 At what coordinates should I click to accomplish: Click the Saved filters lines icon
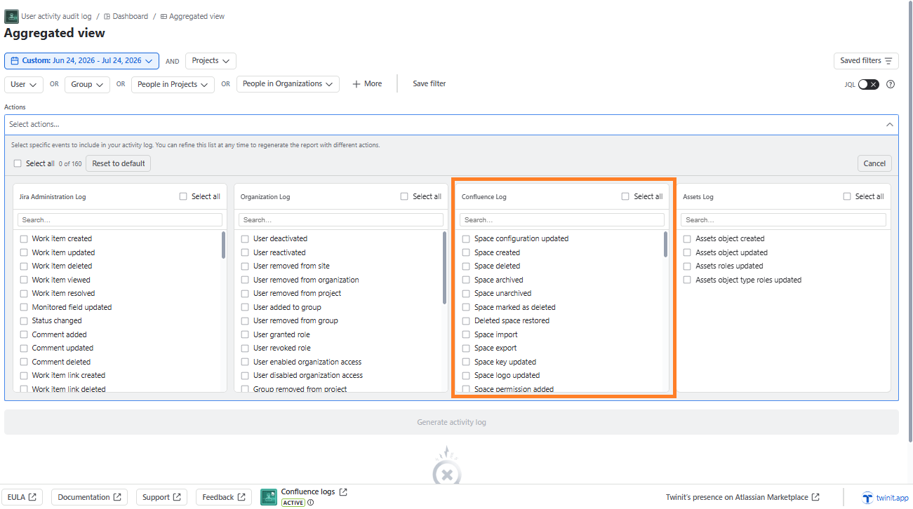point(888,61)
